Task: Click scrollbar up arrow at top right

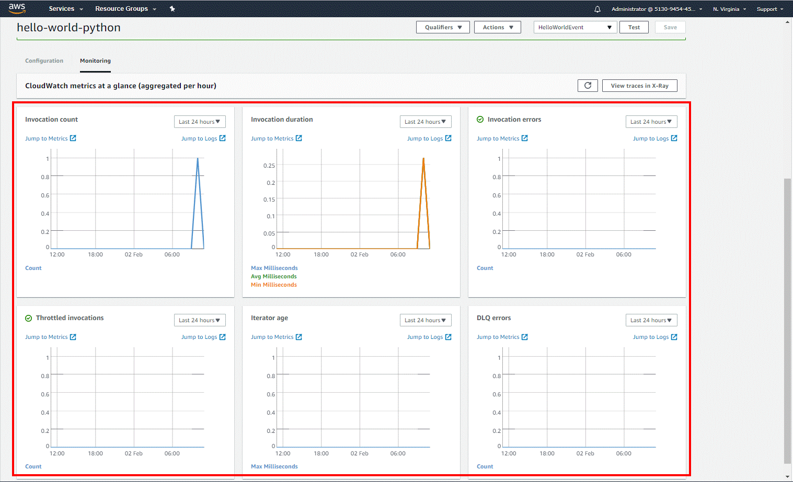Action: pos(787,22)
